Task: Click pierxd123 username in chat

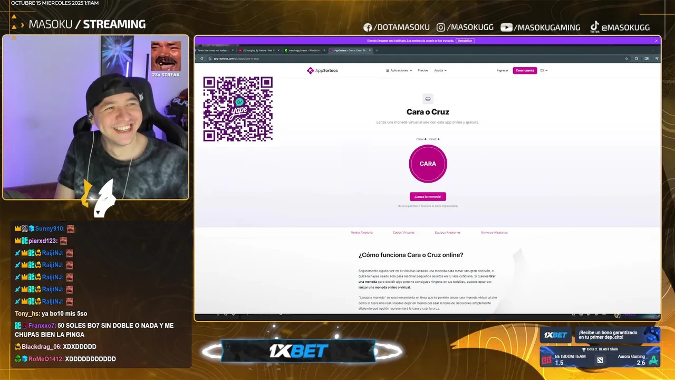Action: click(x=43, y=241)
